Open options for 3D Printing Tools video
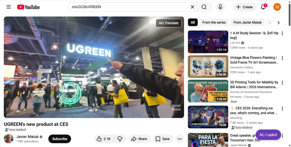 click(x=282, y=83)
